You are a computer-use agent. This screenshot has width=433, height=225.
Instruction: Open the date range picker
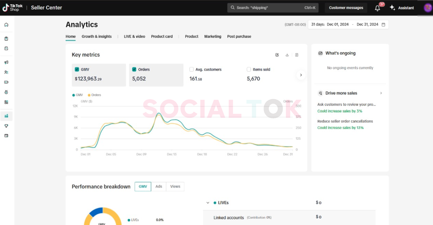(348, 25)
